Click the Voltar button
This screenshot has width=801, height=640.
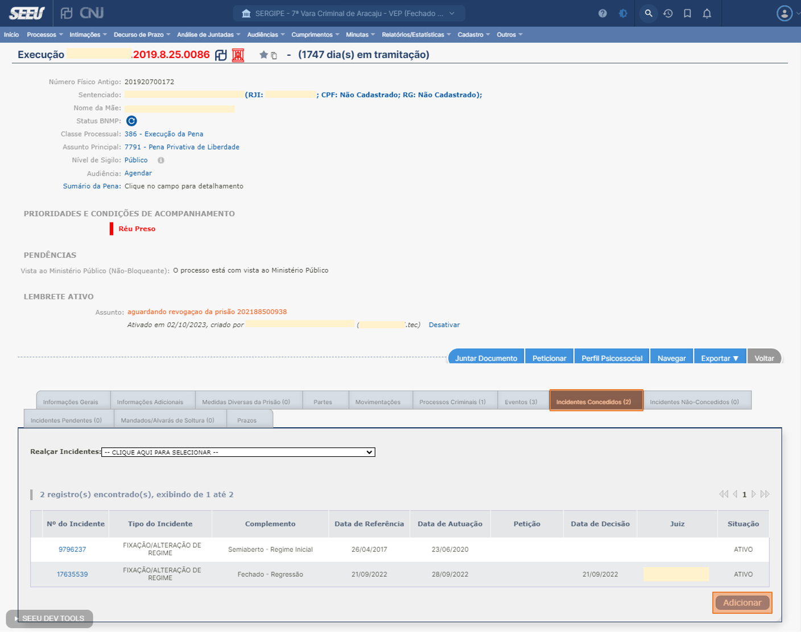click(x=765, y=358)
